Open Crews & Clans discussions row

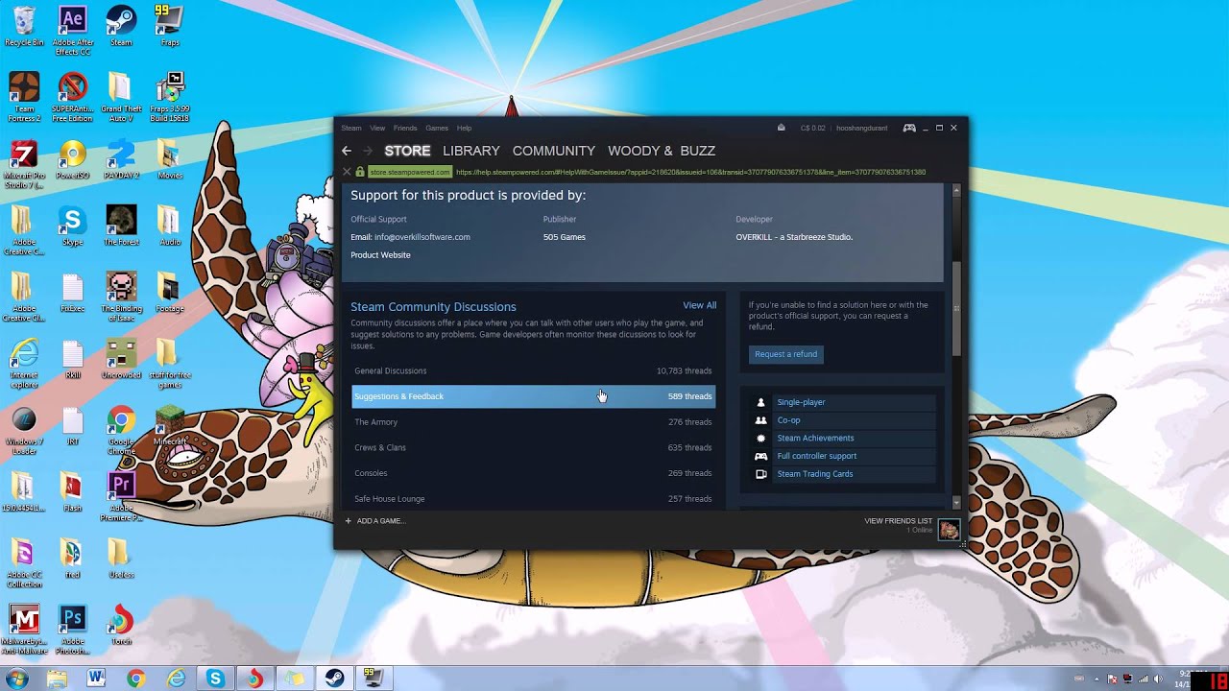pos(533,447)
